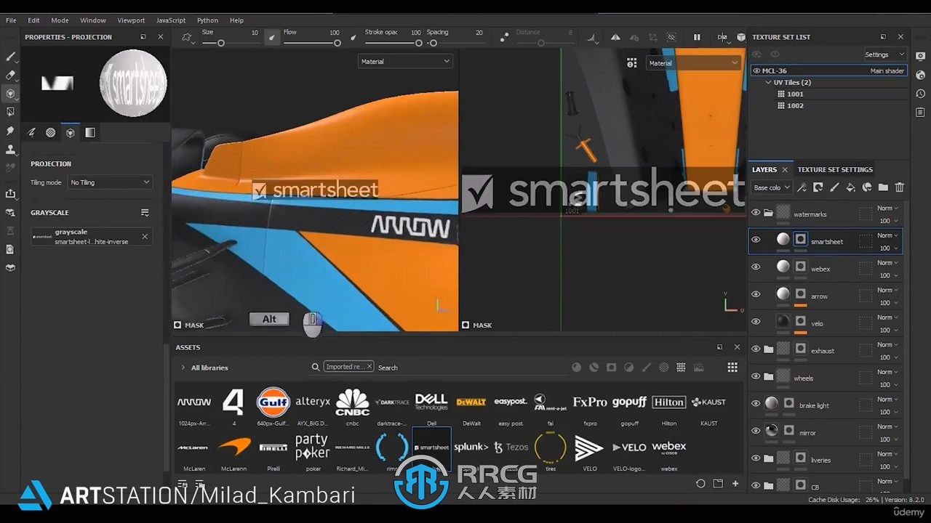Select the Clone stamp tool

[x=10, y=150]
